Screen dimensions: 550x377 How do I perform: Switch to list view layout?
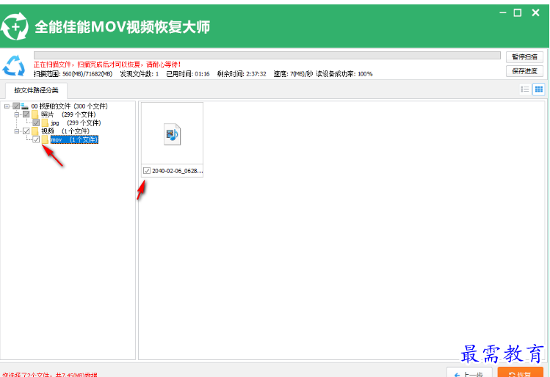[525, 89]
